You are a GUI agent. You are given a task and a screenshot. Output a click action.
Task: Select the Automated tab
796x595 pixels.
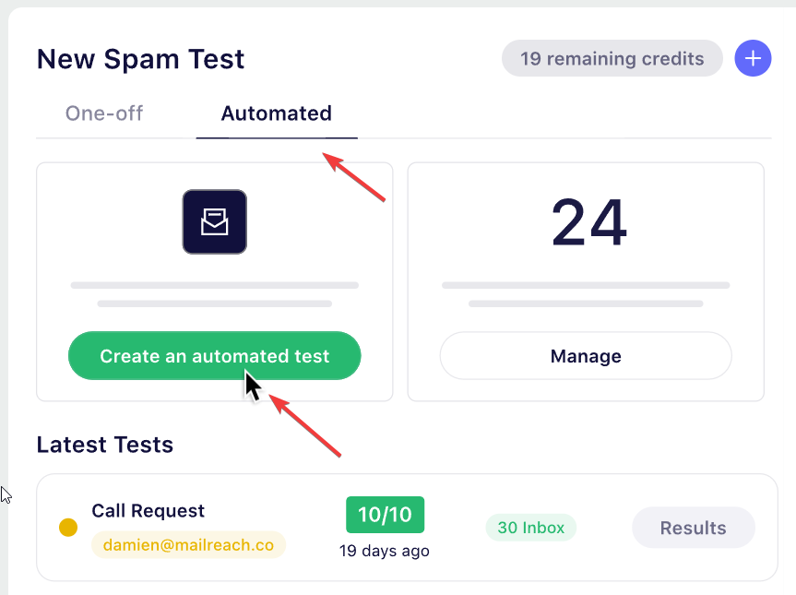click(x=276, y=113)
